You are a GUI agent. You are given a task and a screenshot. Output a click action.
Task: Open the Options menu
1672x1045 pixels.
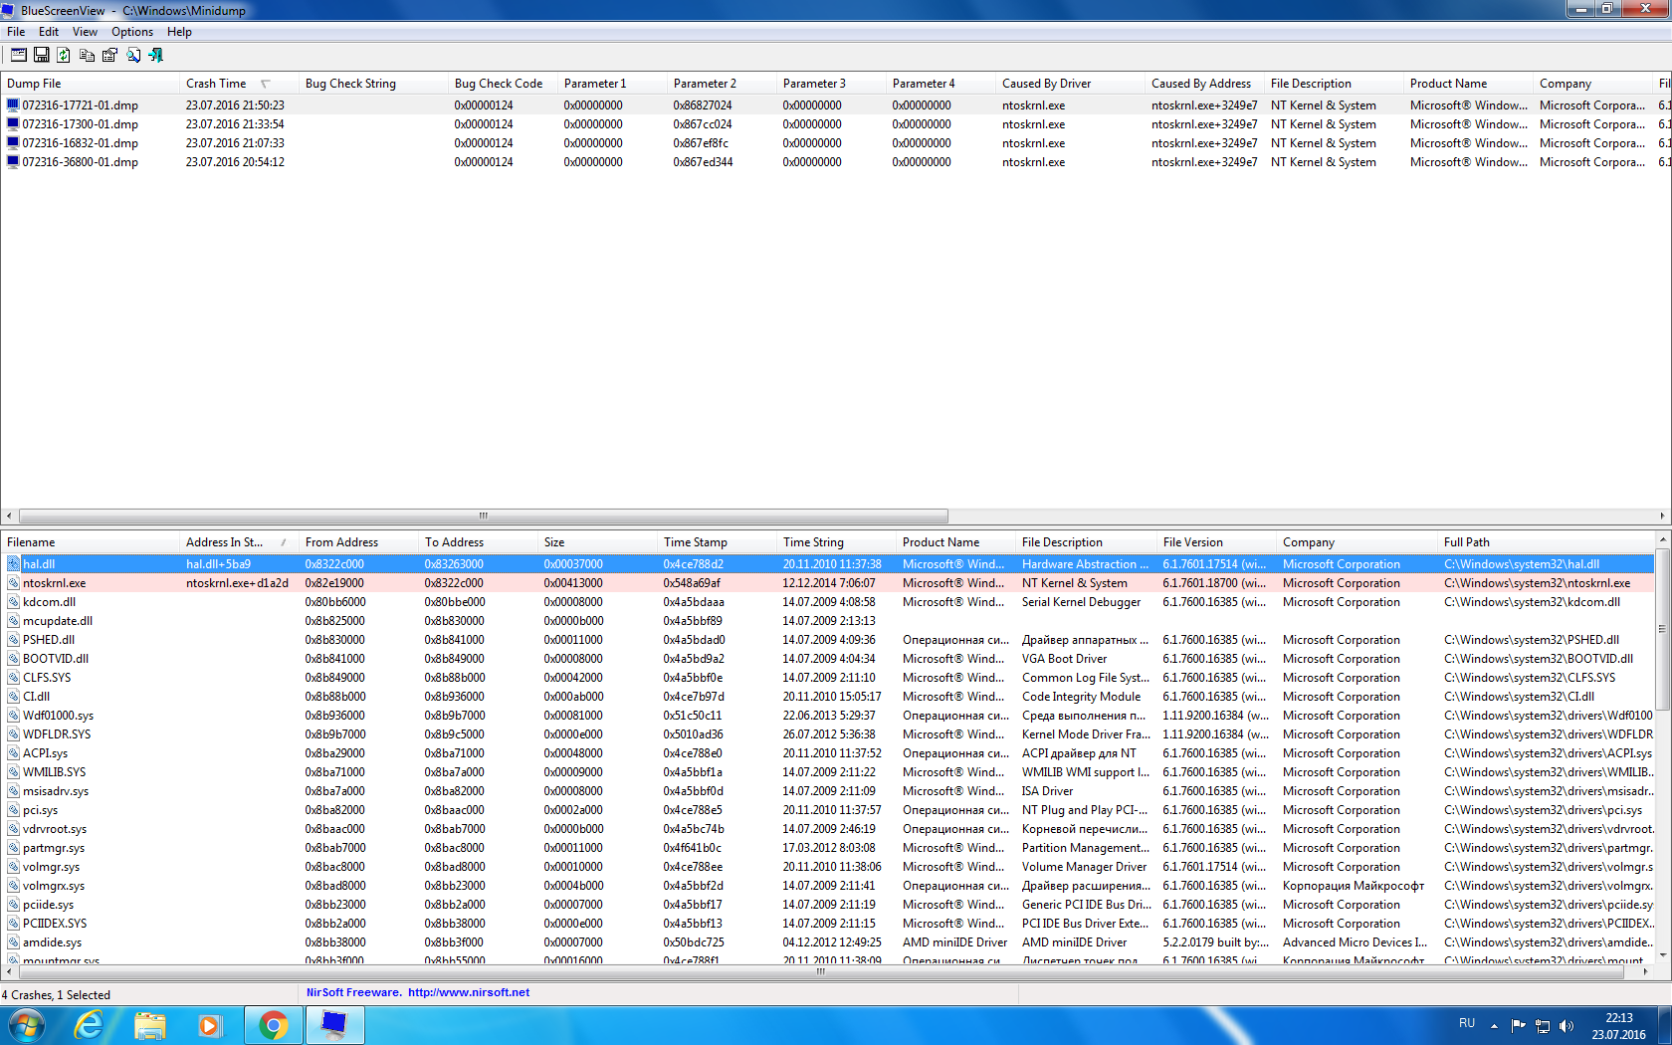tap(132, 32)
